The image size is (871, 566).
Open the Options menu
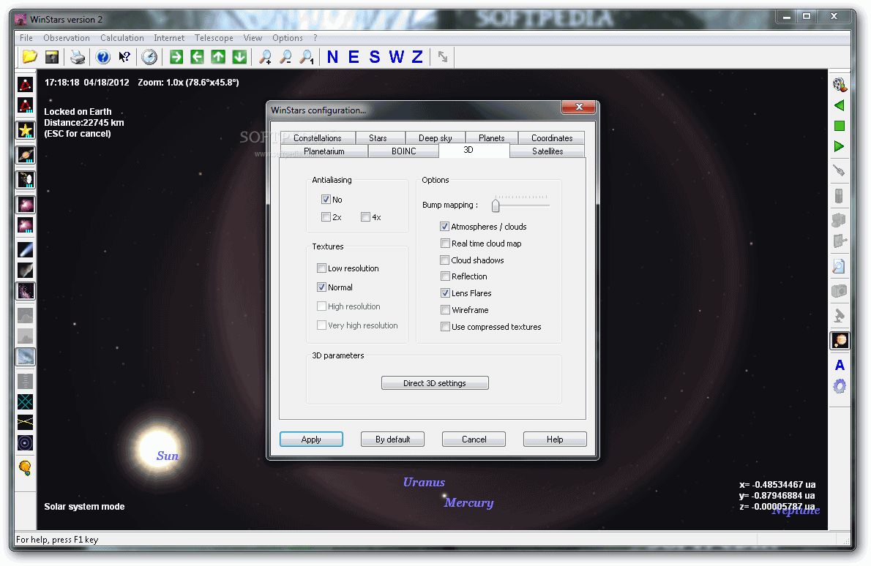[288, 38]
